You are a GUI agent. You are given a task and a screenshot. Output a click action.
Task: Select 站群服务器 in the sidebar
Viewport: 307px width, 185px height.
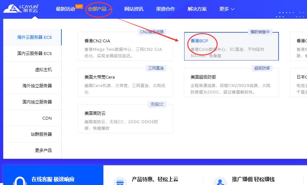tap(32, 134)
